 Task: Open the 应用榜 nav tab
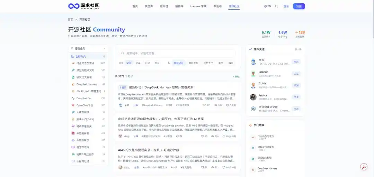tap(164, 7)
